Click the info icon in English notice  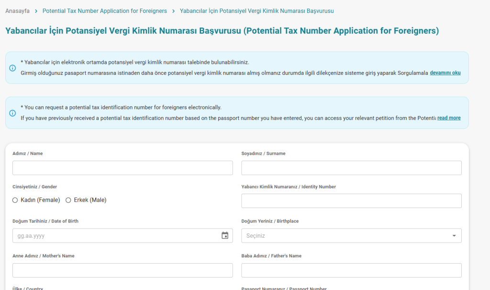click(x=13, y=113)
